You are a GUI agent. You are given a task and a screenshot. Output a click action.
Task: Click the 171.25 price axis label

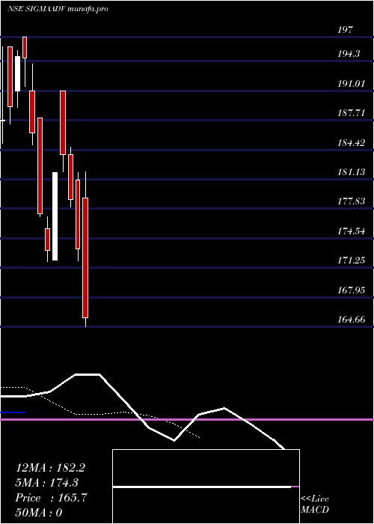[351, 261]
